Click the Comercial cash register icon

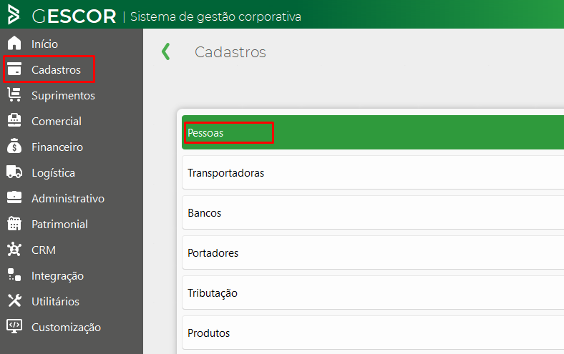click(x=14, y=120)
